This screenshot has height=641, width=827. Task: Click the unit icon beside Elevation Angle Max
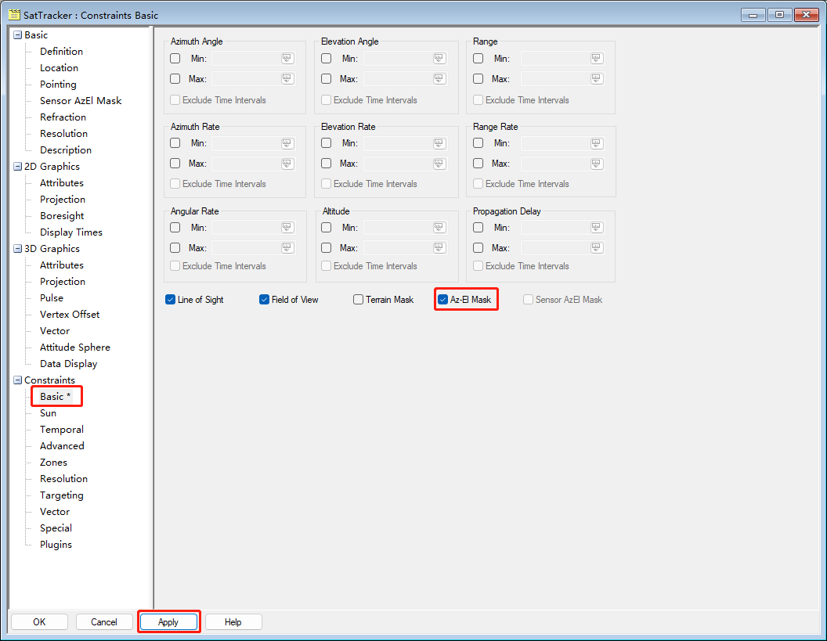click(439, 79)
